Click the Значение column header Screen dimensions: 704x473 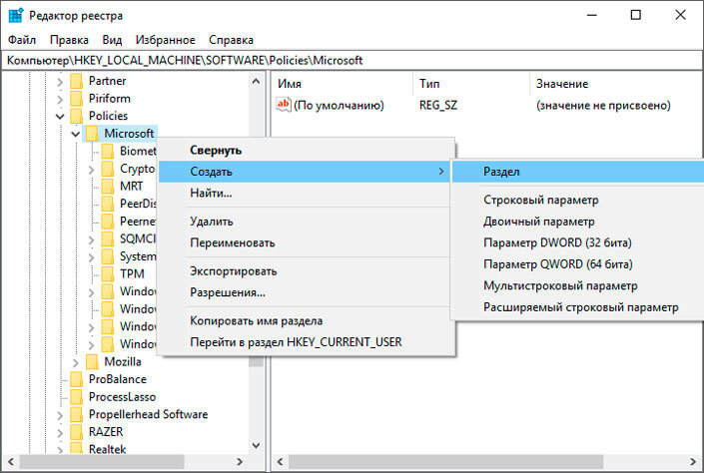[615, 84]
